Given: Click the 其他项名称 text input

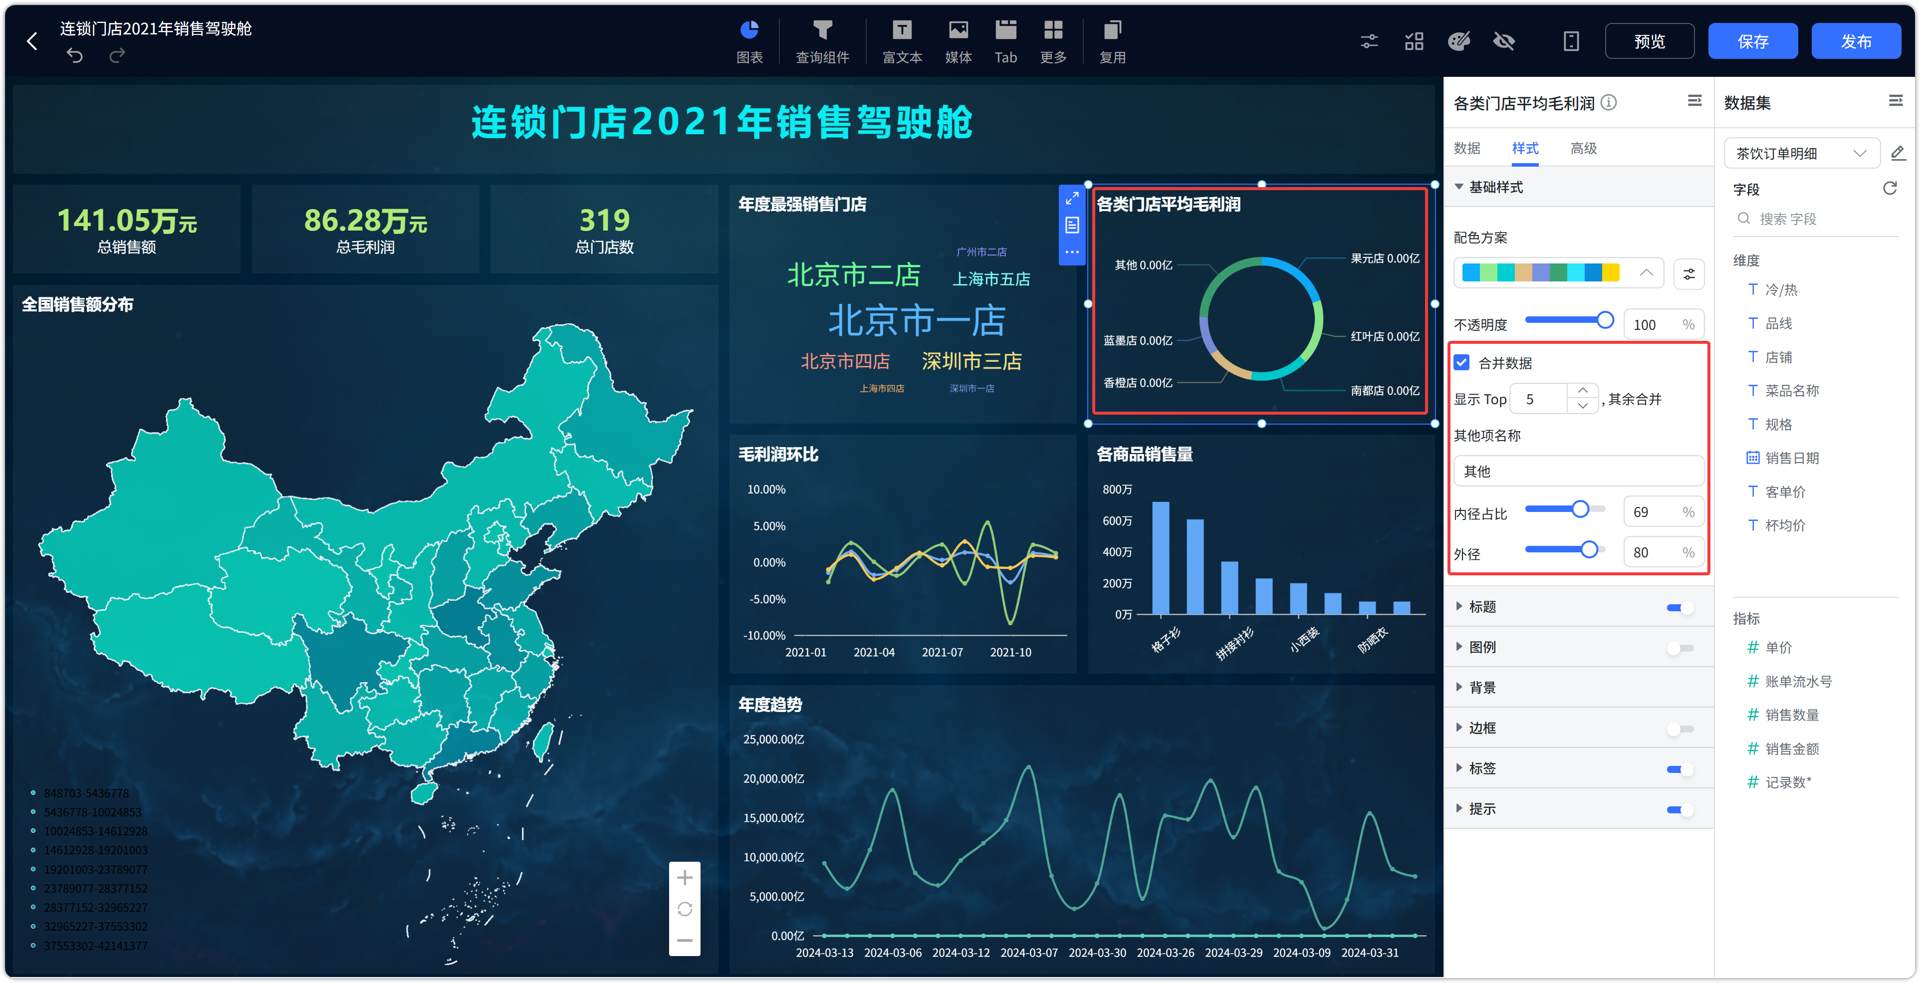Looking at the screenshot, I should [1579, 471].
